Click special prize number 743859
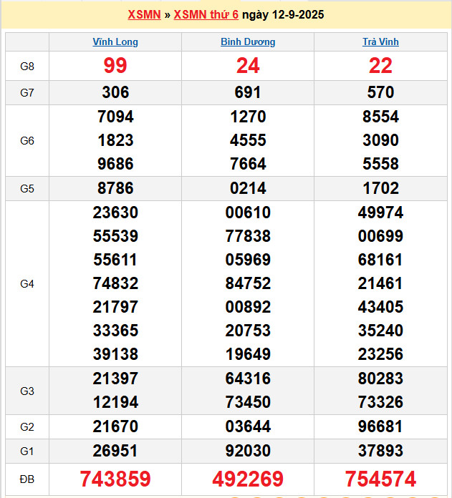Screen dimensions: 452x498 (115, 479)
